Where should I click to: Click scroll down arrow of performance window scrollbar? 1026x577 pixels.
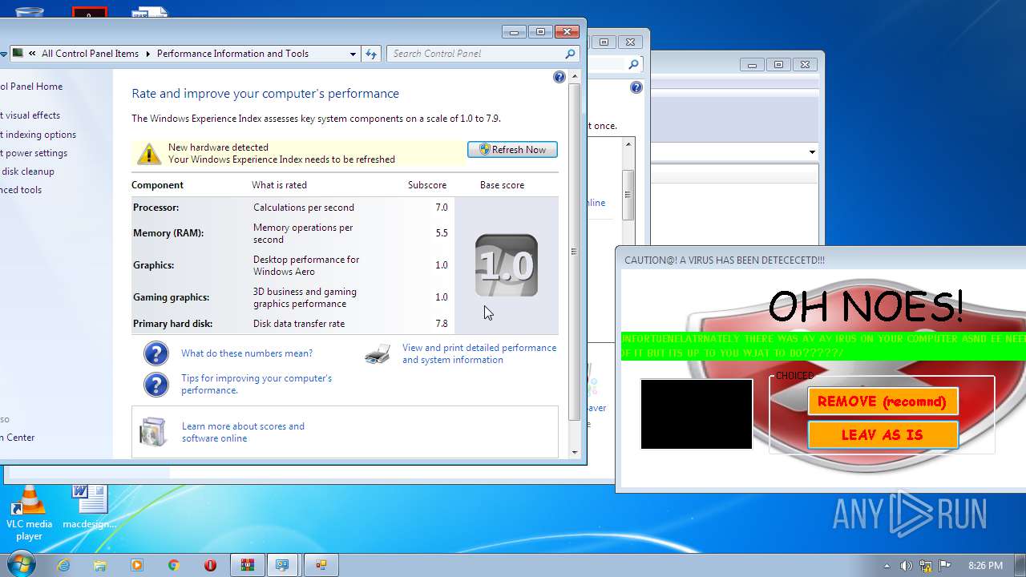574,453
